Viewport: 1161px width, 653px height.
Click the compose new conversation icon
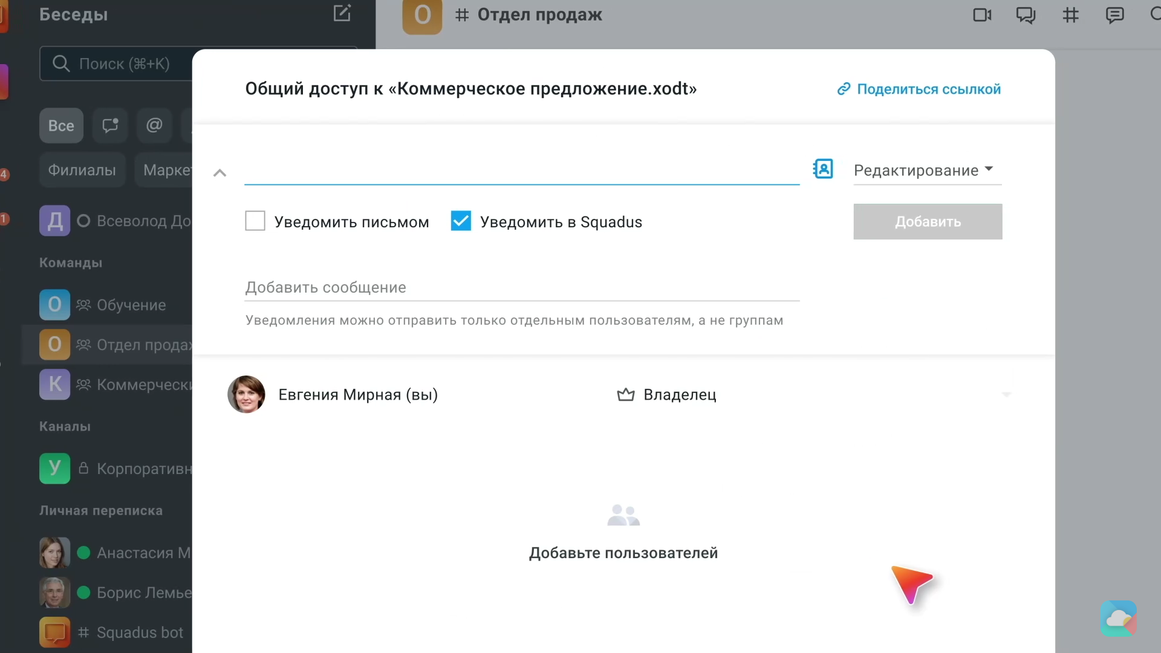pyautogui.click(x=342, y=13)
